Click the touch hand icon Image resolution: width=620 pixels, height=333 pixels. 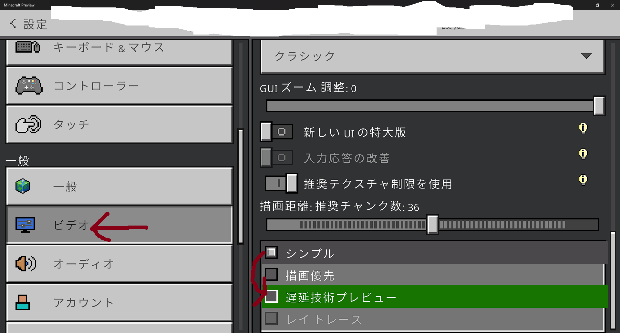(x=28, y=124)
